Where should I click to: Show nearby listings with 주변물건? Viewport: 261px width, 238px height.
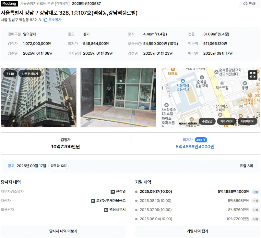[x=207, y=121]
